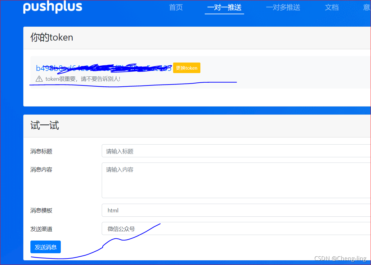Open the 文档 menu item
The height and width of the screenshot is (265, 371).
pyautogui.click(x=332, y=7)
